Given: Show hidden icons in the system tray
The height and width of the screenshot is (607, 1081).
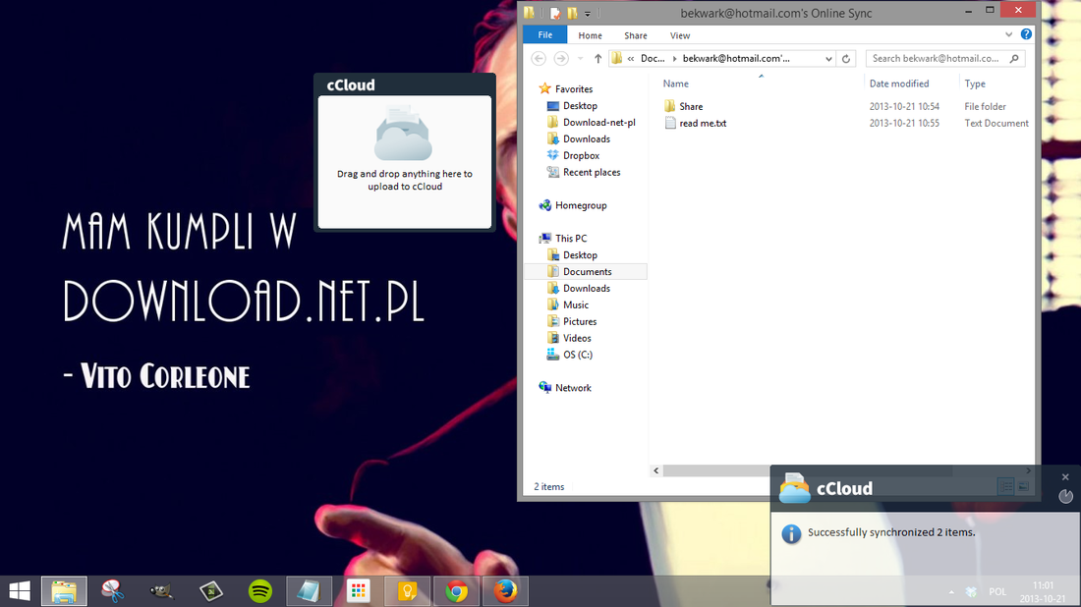Looking at the screenshot, I should 951,592.
